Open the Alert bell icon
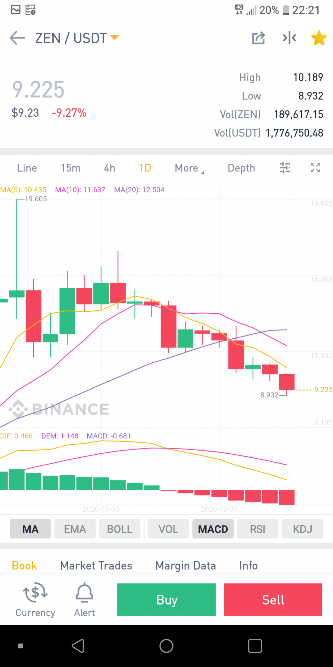 pyautogui.click(x=85, y=592)
